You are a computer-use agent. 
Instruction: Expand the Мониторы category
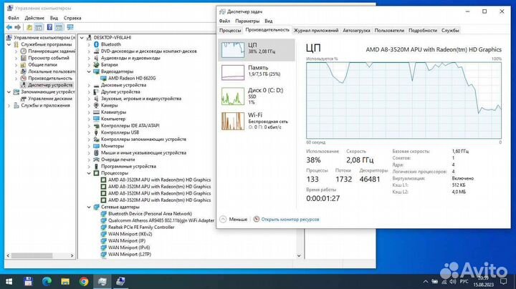89,146
